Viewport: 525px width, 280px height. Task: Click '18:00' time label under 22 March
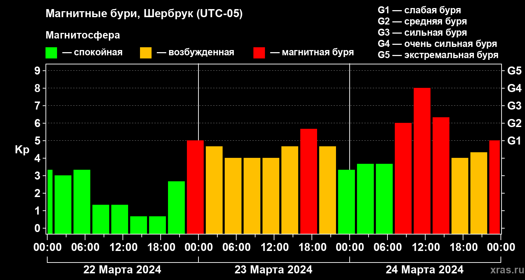click(x=161, y=247)
